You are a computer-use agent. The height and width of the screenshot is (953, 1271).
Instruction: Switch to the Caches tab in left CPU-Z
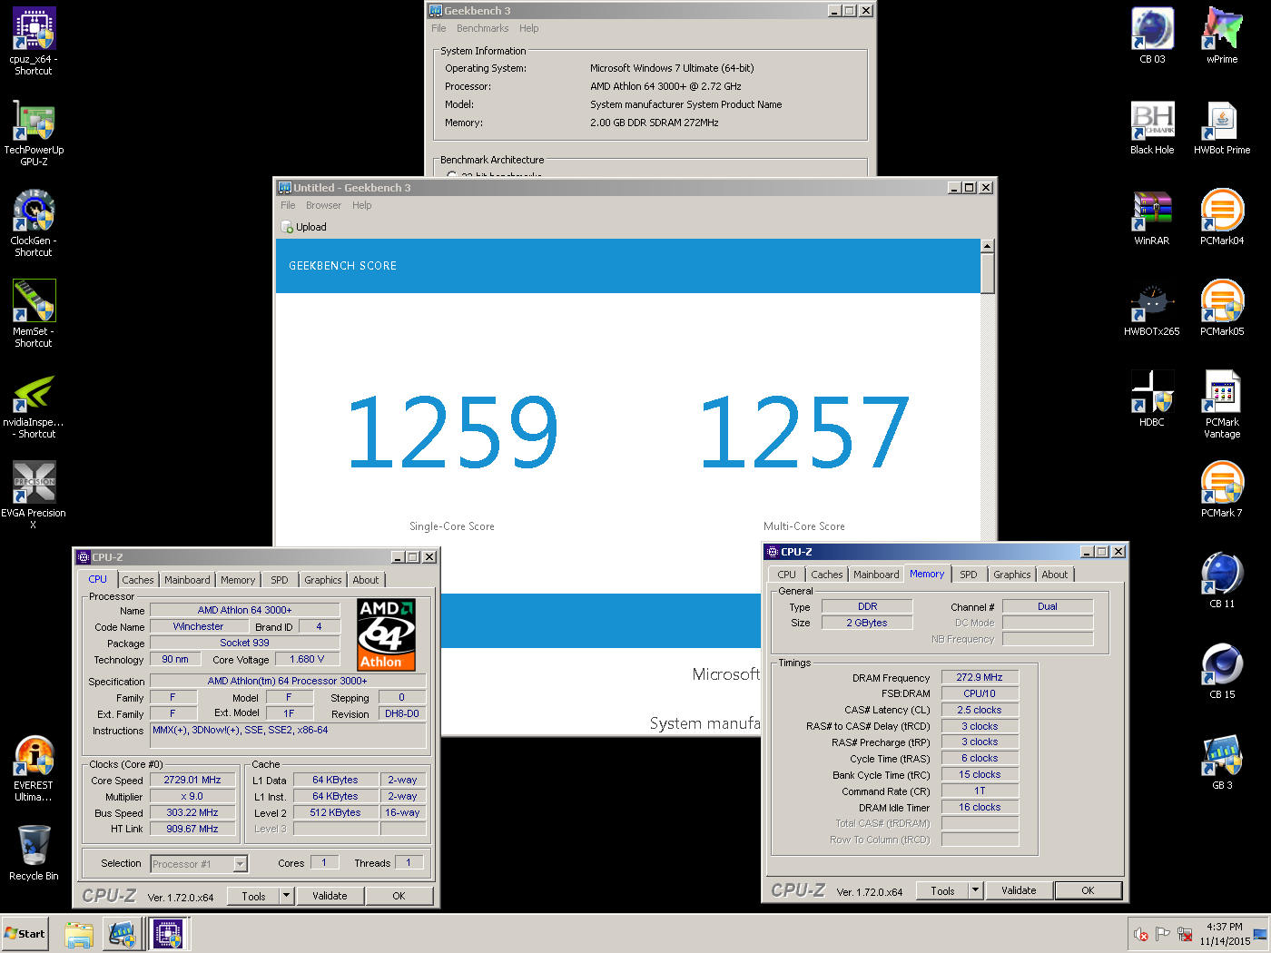point(138,580)
